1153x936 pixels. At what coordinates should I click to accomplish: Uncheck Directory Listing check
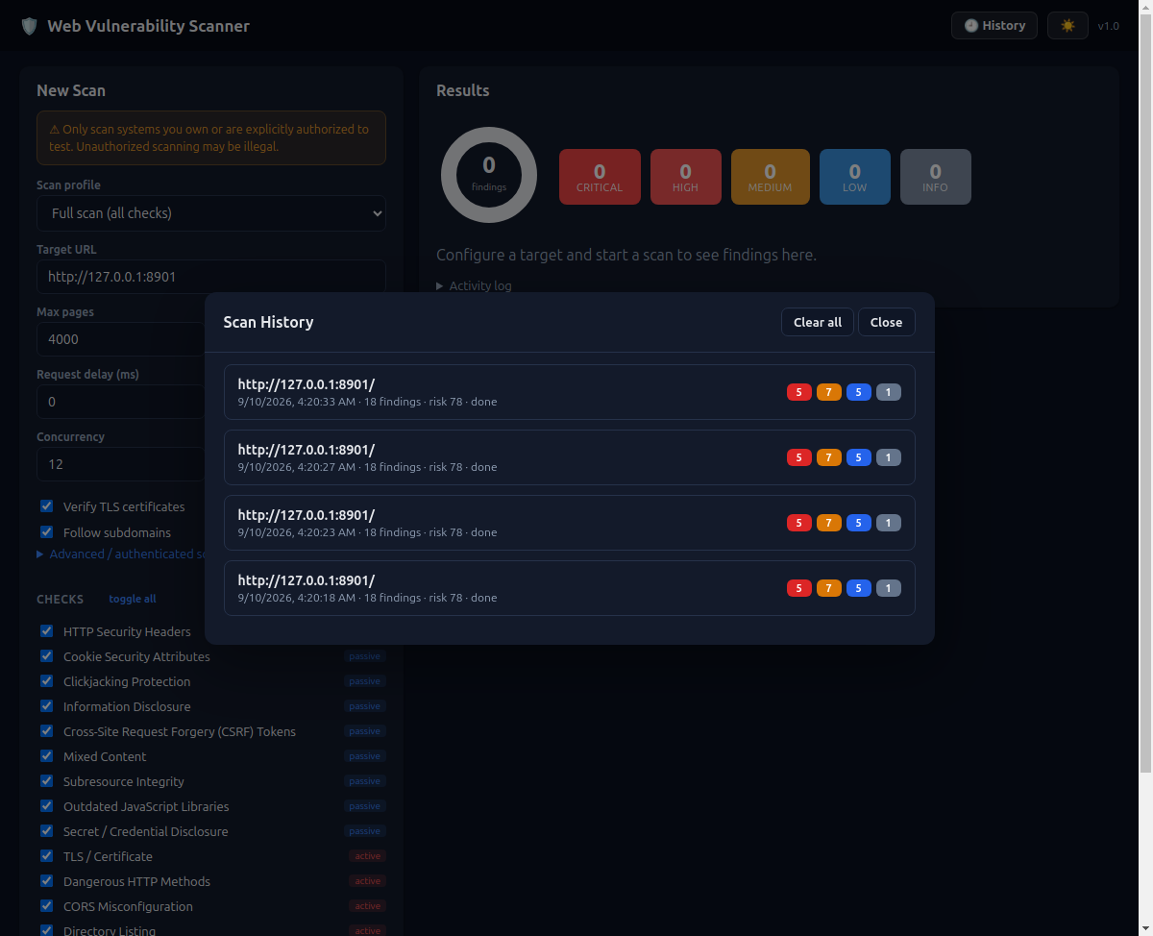tap(46, 930)
